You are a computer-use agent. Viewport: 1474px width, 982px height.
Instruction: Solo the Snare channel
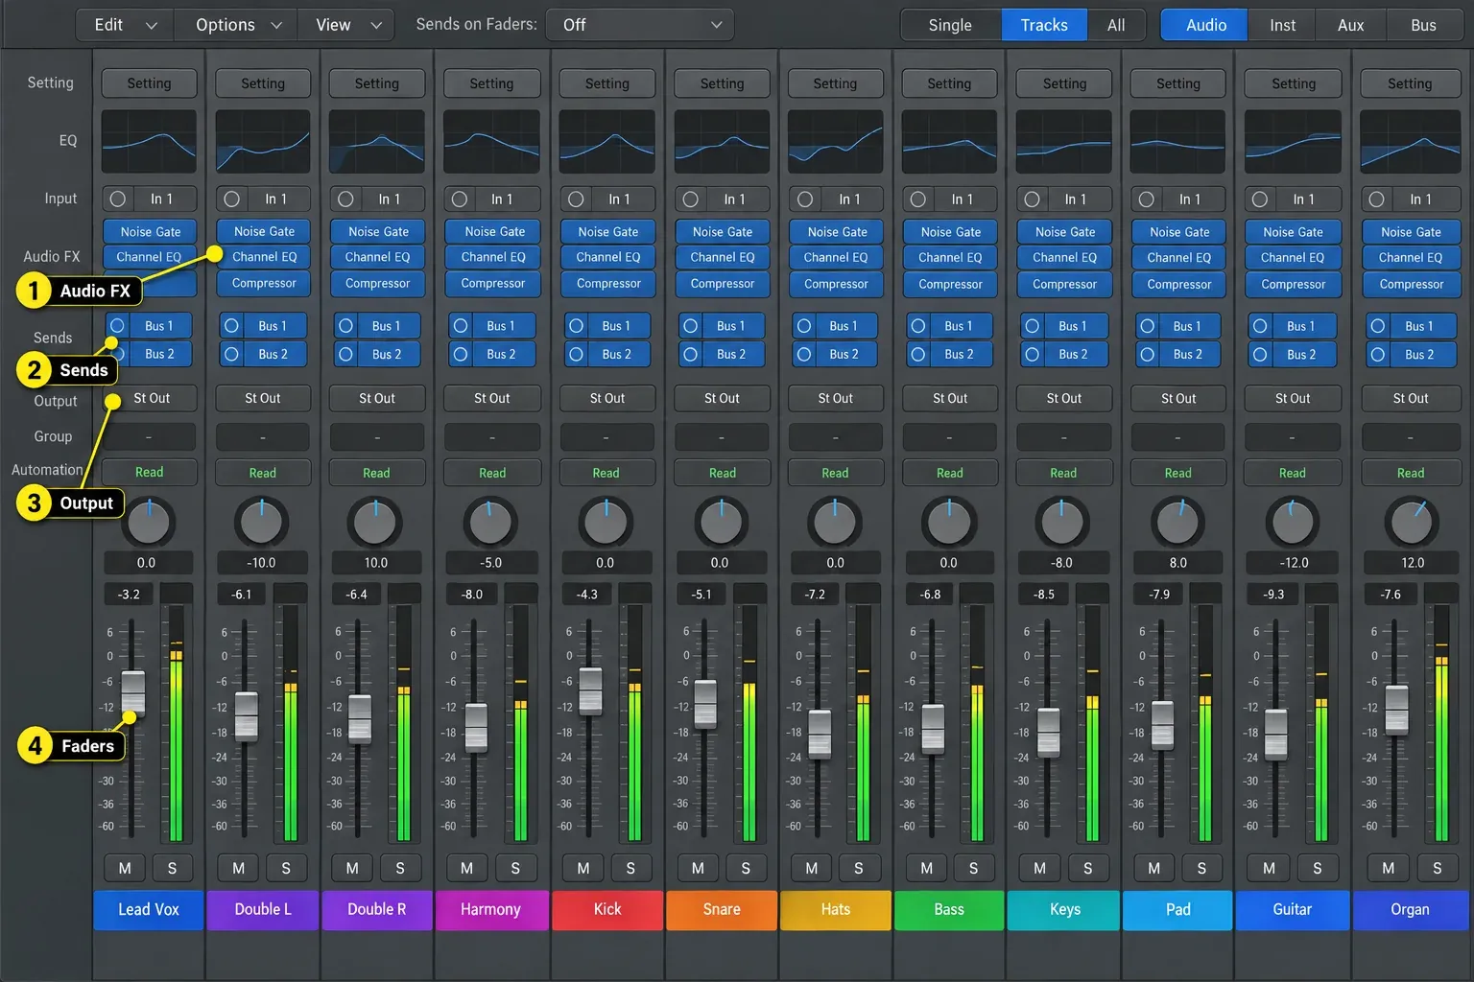coord(746,868)
